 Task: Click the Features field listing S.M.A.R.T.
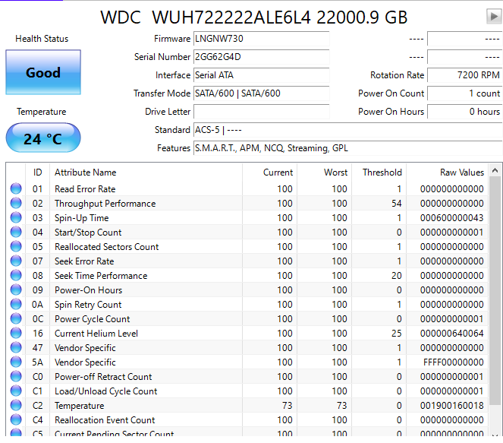pyautogui.click(x=347, y=148)
